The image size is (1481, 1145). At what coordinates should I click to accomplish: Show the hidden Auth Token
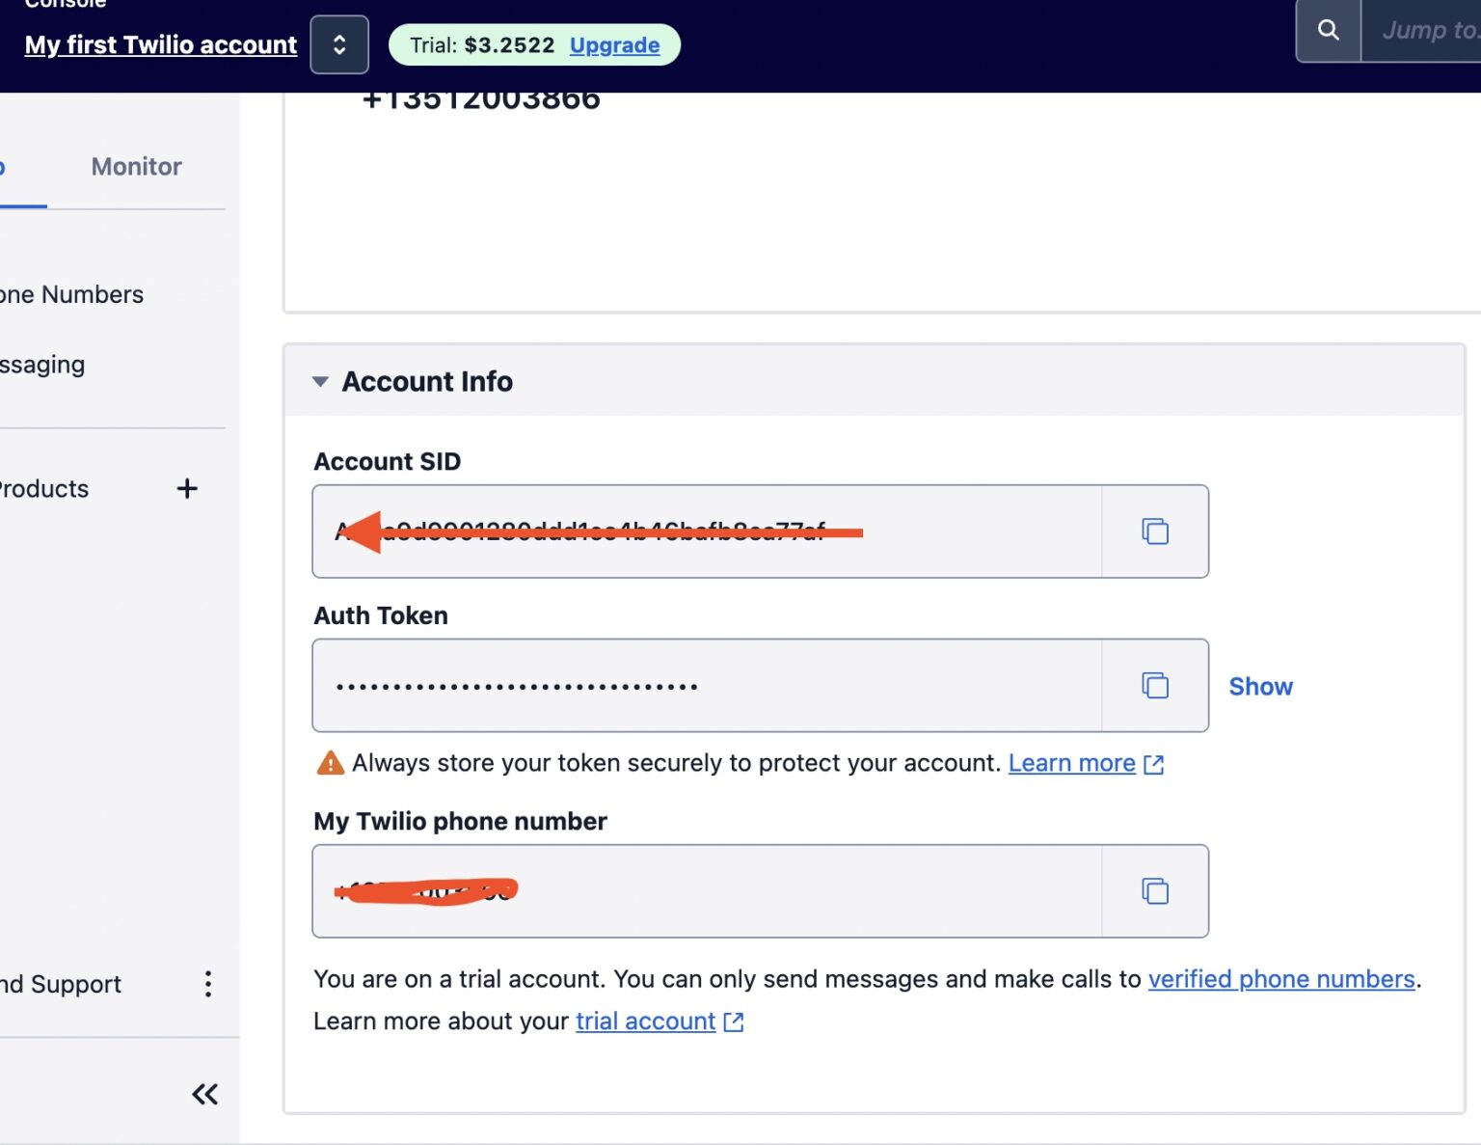pyautogui.click(x=1260, y=686)
